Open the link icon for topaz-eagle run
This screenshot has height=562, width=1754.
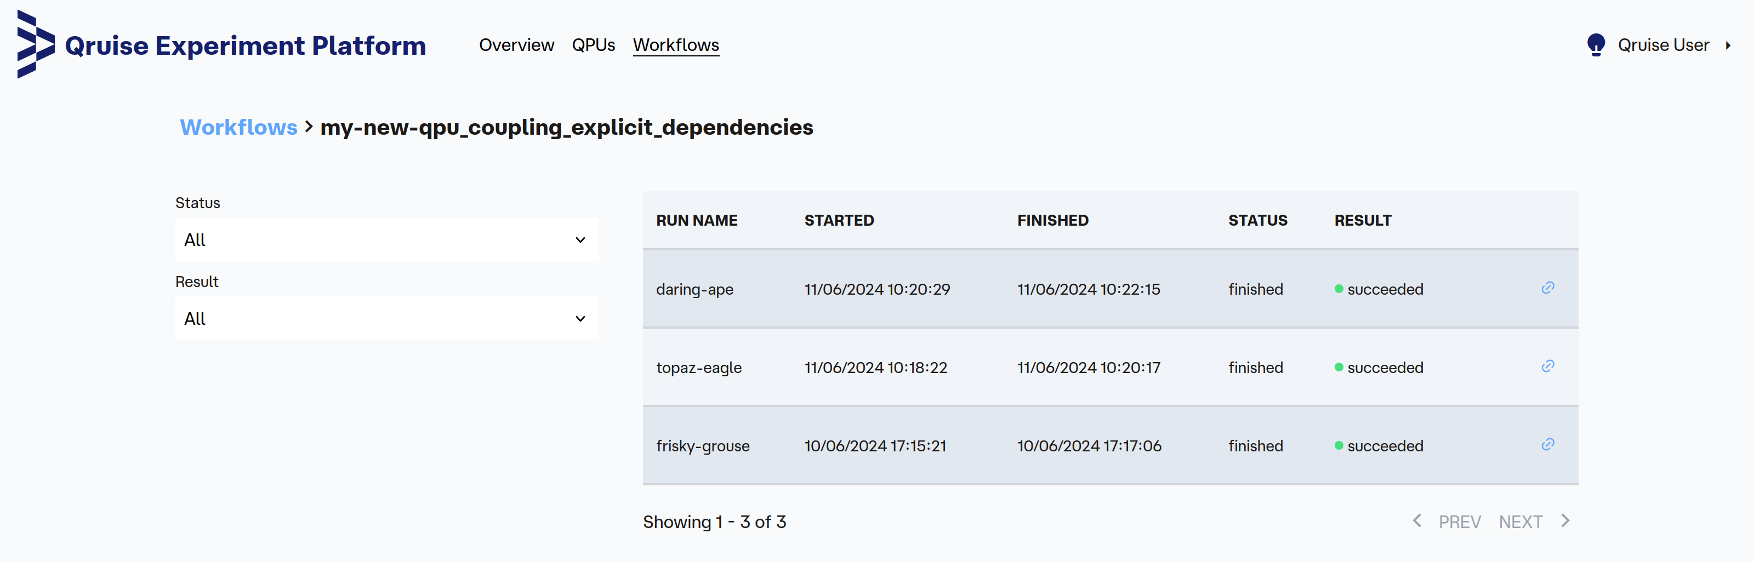pos(1548,366)
